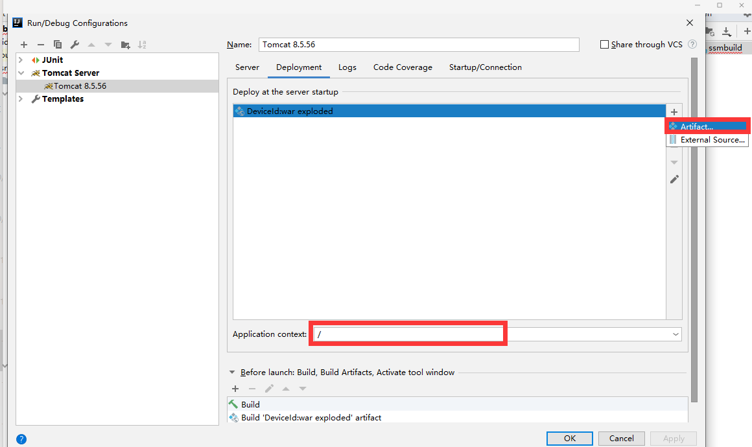
Task: Click the Cancel button
Action: point(622,439)
